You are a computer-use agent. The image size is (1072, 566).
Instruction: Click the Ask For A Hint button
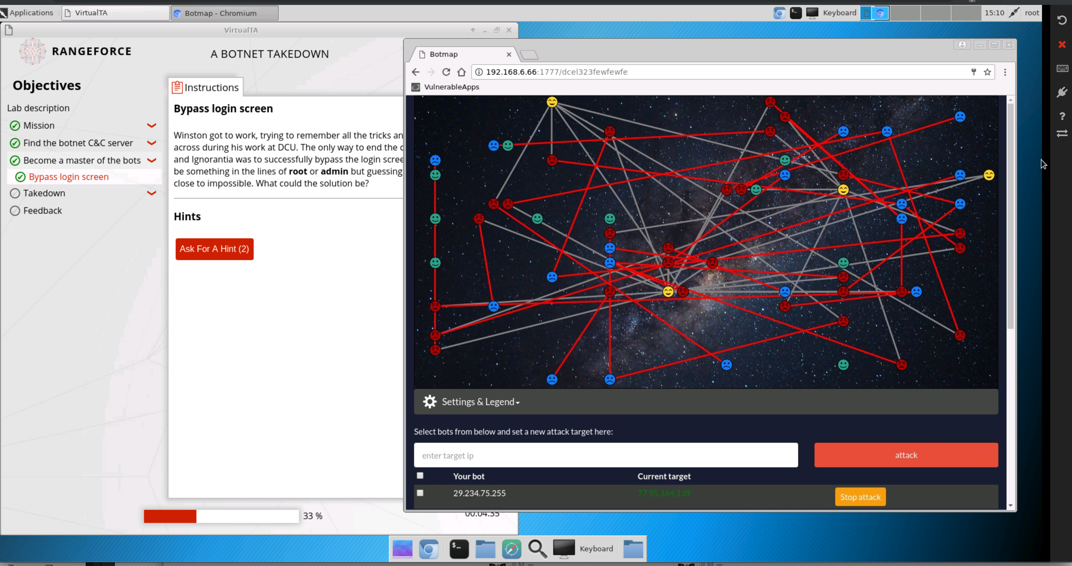pos(214,249)
